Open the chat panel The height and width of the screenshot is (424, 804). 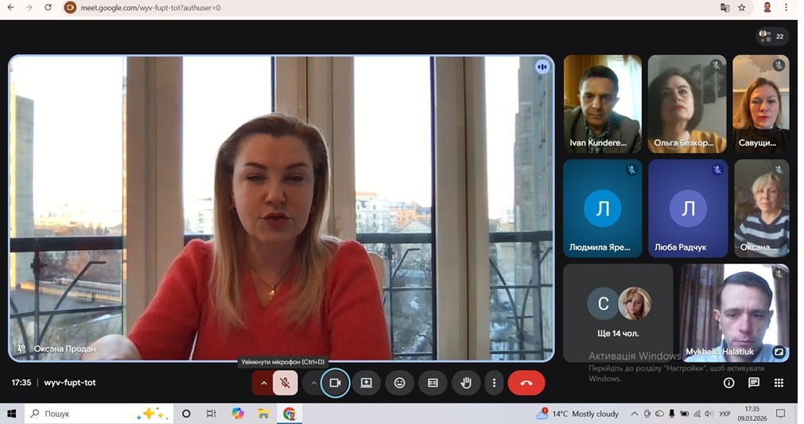click(x=754, y=383)
